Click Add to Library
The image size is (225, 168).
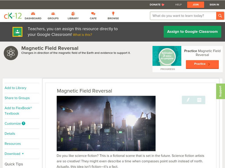pos(15,88)
